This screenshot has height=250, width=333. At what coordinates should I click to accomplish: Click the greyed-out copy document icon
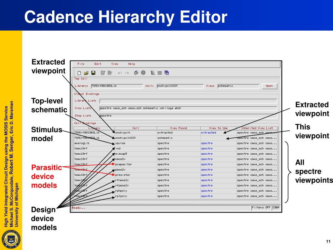110,73
